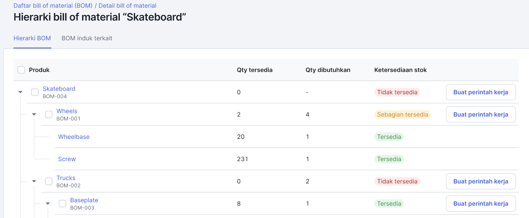Image resolution: width=529 pixels, height=218 pixels.
Task: Tick the Trucks row checkbox
Action: click(x=49, y=181)
